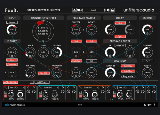Toggle red polarity button on 7.000 Hz LFO
Viewport: 160px width, 115px height.
pos(80,96)
